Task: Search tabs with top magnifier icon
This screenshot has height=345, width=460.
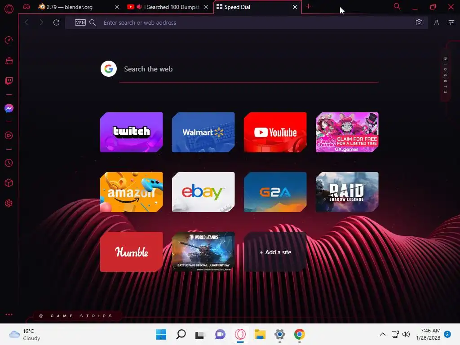Action: tap(397, 6)
